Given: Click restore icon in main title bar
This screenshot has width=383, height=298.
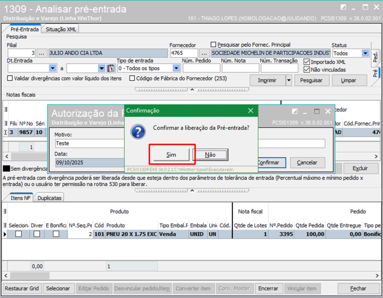Looking at the screenshot, I should point(343,7).
